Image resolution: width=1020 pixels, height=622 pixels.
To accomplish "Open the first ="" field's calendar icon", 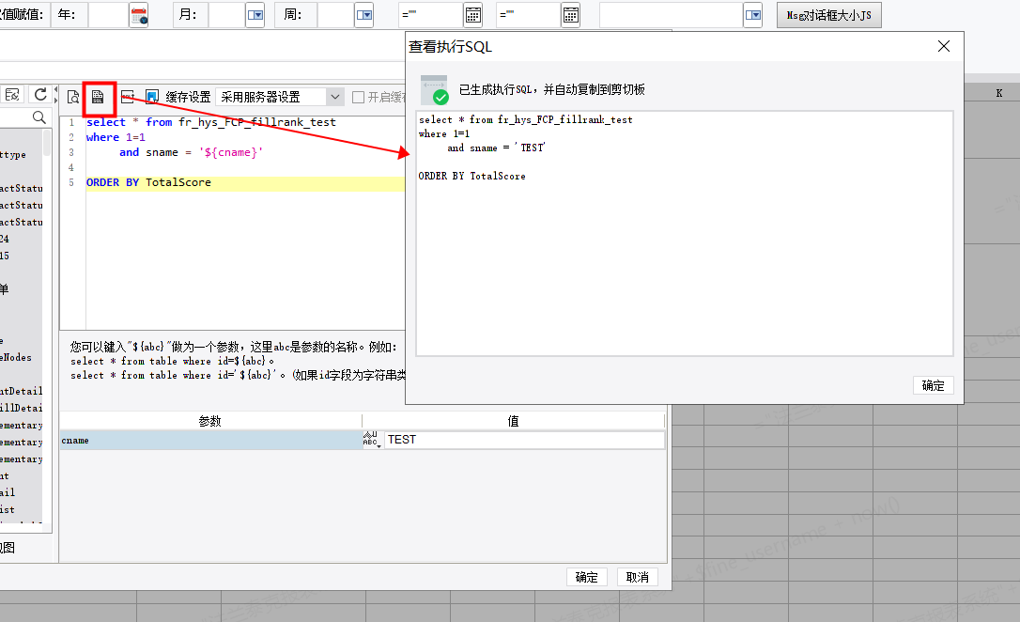I will 473,15.
